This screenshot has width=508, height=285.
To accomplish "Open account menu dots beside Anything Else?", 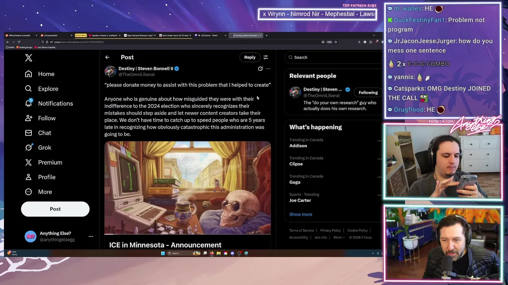I will pyautogui.click(x=91, y=236).
